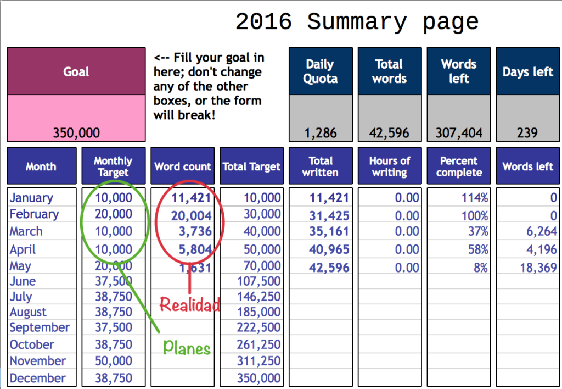This screenshot has height=389, width=562.
Task: Click the Daily Quota header
Action: pyautogui.click(x=321, y=71)
